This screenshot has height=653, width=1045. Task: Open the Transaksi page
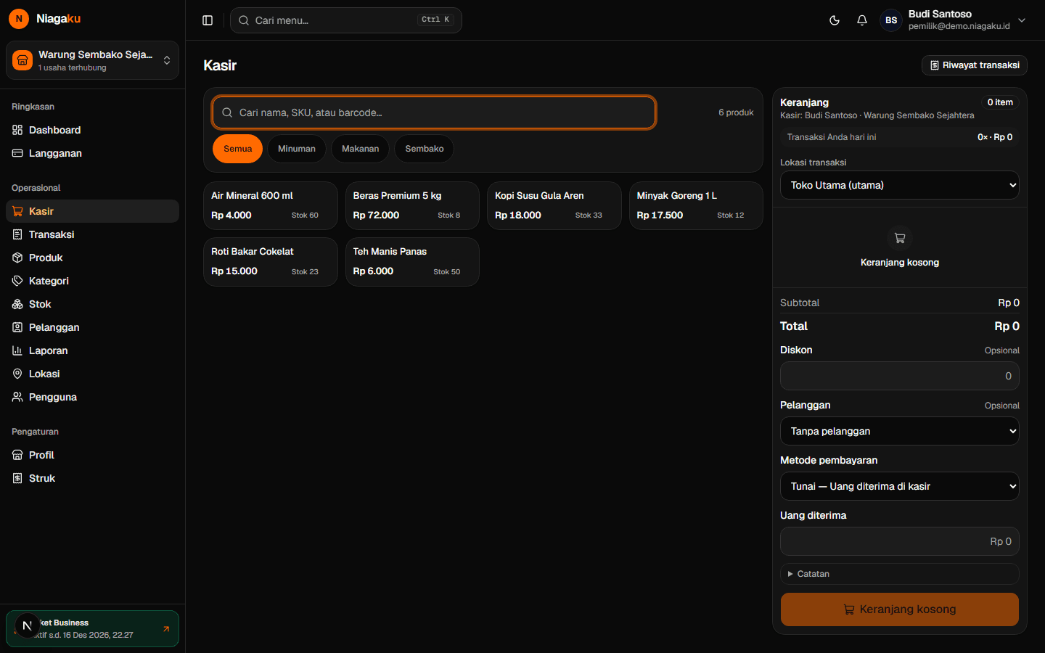[92, 234]
